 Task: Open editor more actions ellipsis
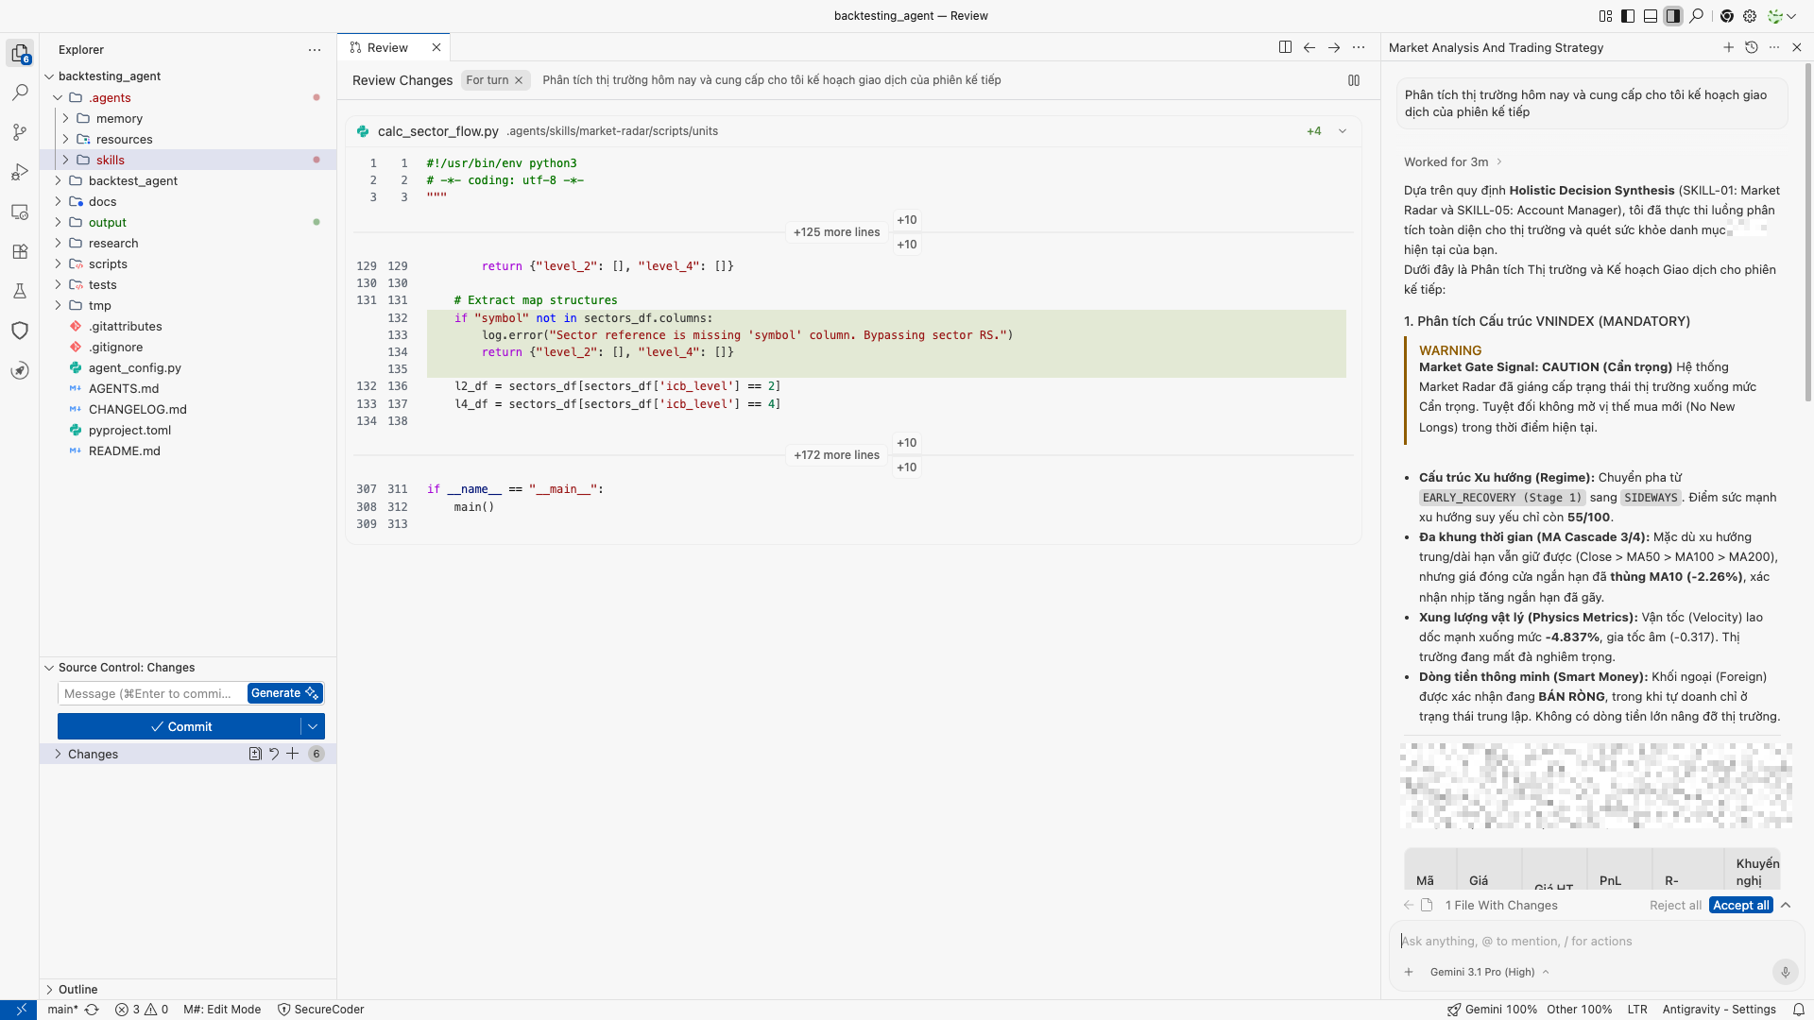[x=1359, y=47]
